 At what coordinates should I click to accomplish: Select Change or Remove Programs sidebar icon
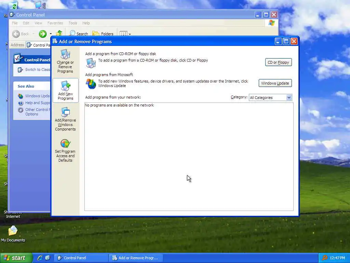tap(65, 61)
